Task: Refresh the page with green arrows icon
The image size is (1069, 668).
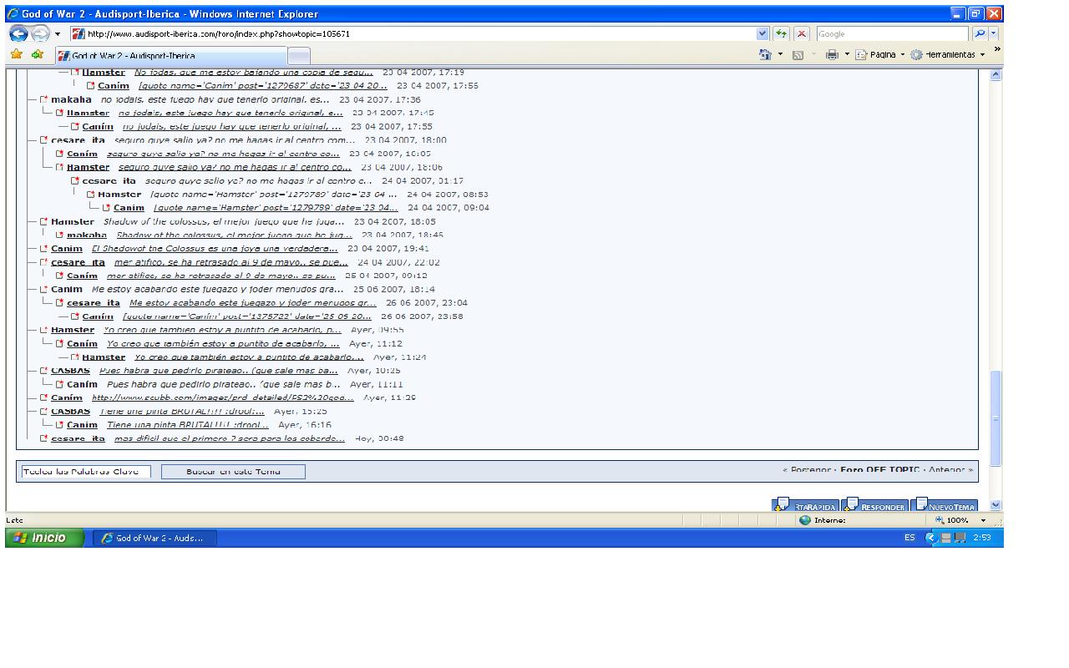Action: pyautogui.click(x=781, y=34)
